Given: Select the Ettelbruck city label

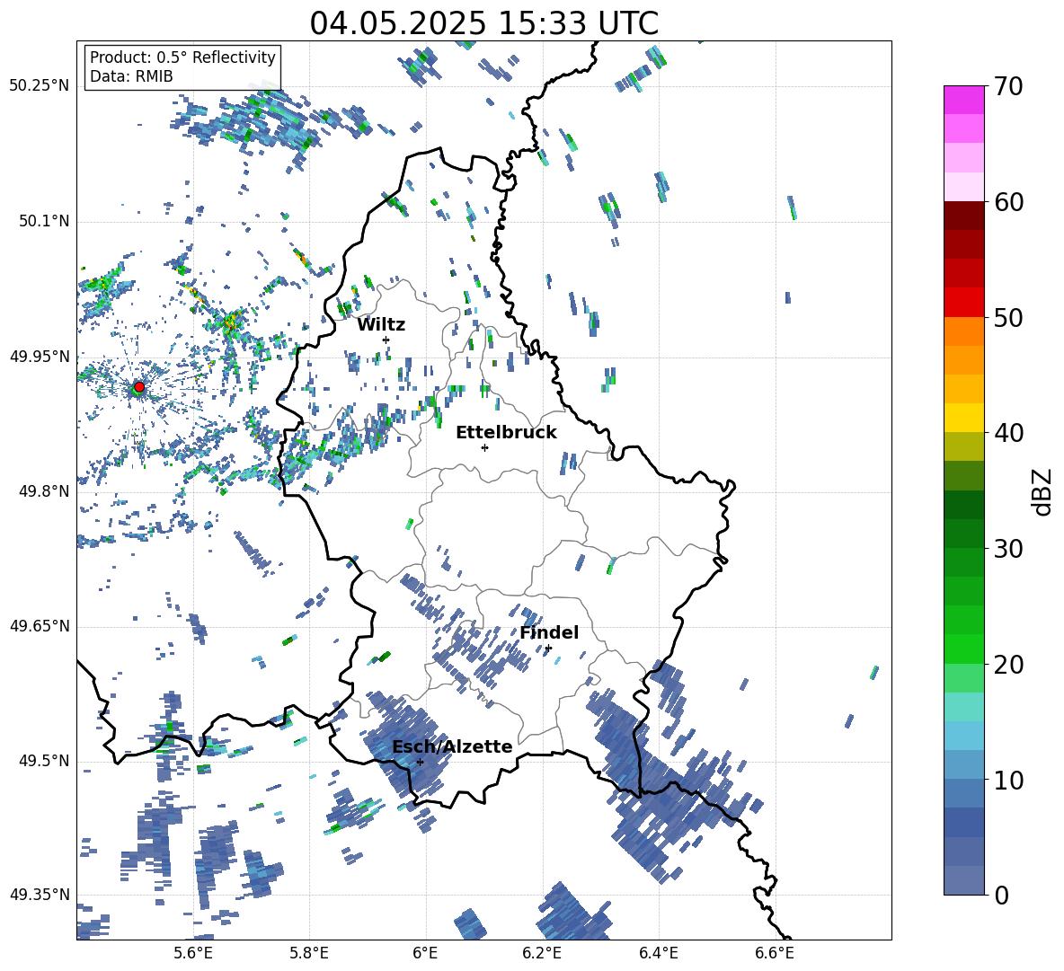Looking at the screenshot, I should coord(506,433).
